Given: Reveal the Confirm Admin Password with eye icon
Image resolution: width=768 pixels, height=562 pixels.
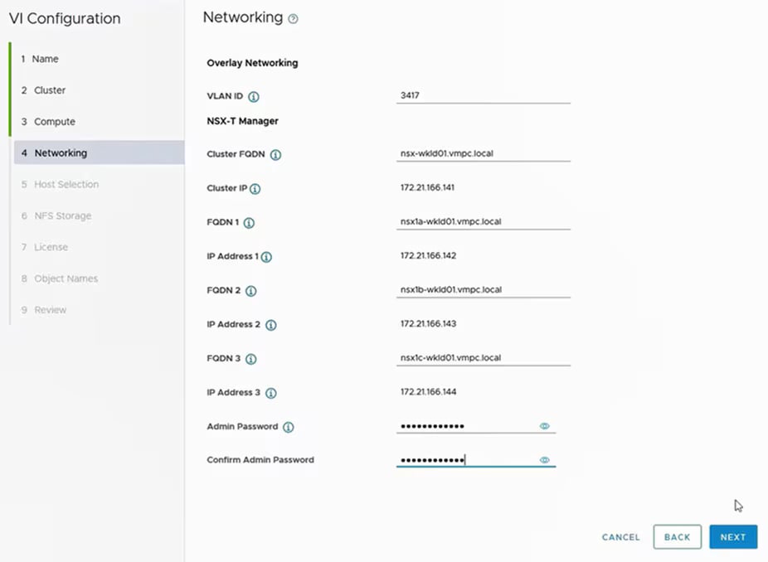Looking at the screenshot, I should coord(544,460).
